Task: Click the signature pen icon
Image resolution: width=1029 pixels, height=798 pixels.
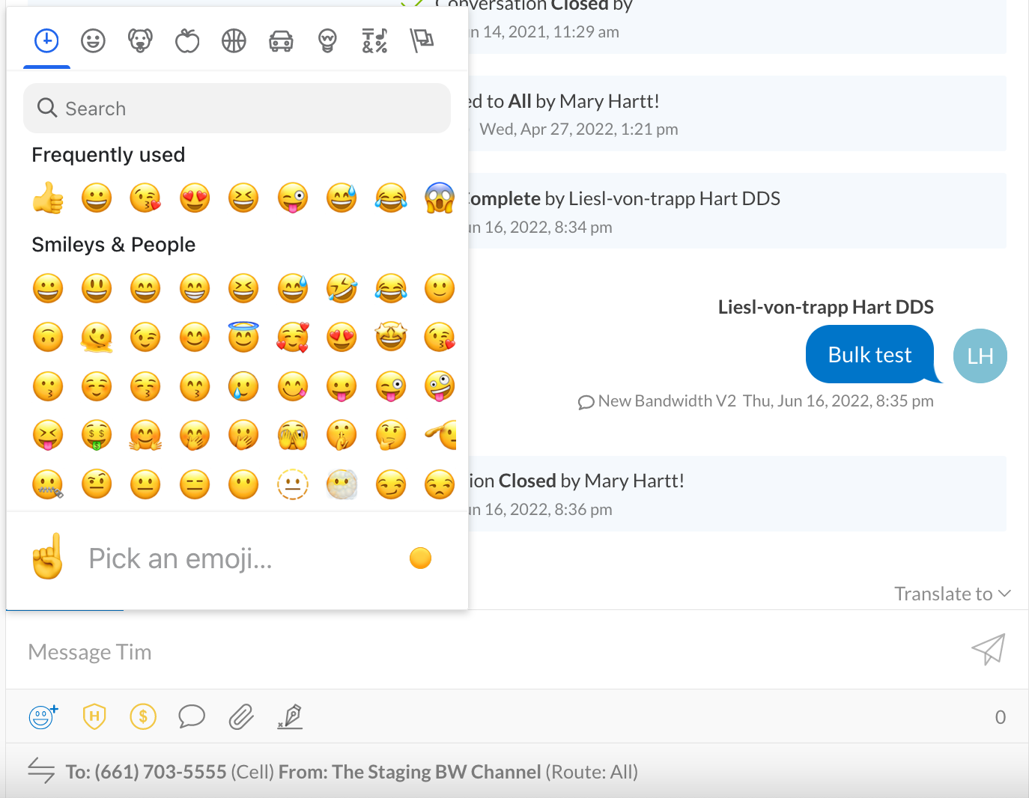Action: click(291, 717)
